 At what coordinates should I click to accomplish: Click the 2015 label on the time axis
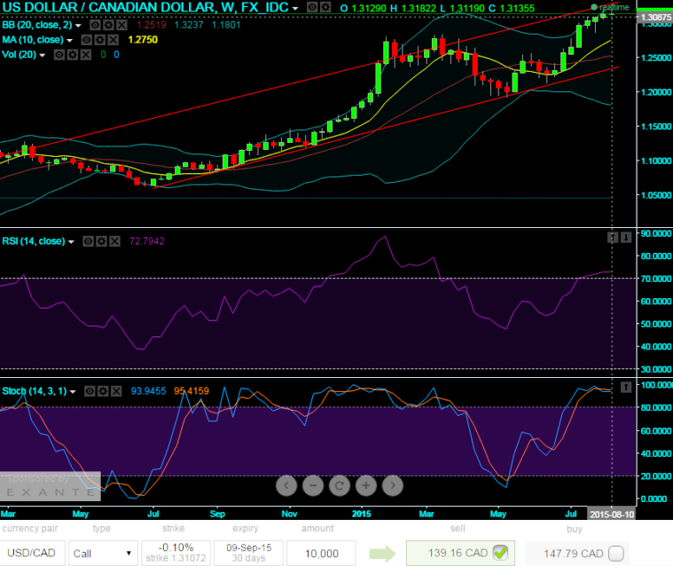(x=362, y=514)
